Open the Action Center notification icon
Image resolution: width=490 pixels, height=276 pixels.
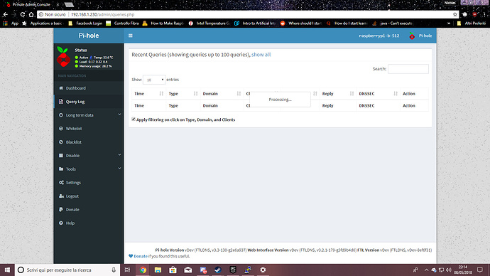pos(479,270)
